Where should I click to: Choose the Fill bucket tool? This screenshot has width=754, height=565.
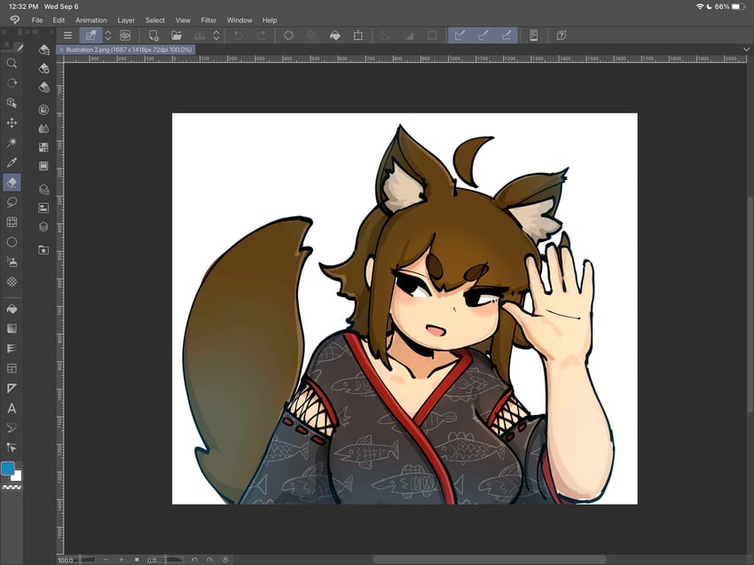point(12,309)
